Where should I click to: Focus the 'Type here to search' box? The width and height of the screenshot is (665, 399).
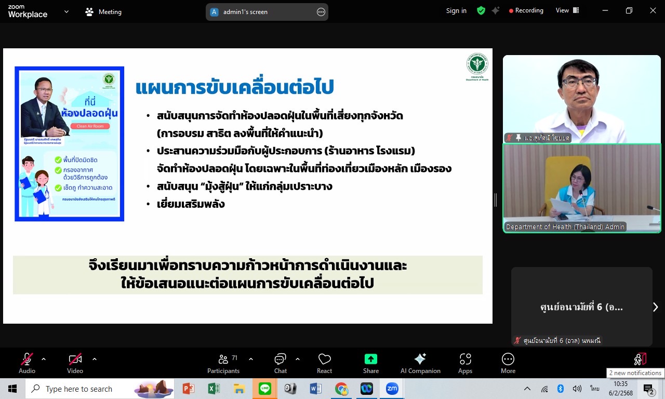pos(100,389)
